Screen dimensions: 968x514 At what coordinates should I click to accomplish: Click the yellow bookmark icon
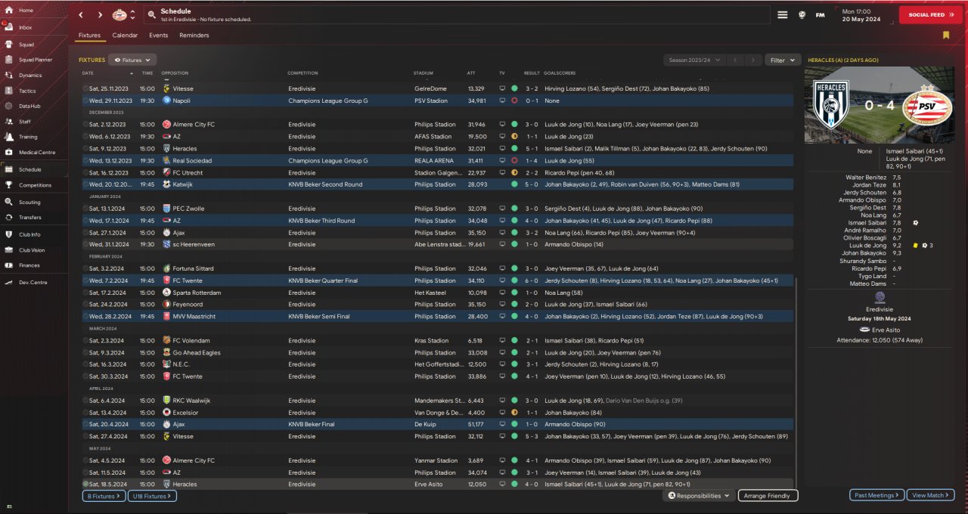coord(946,35)
